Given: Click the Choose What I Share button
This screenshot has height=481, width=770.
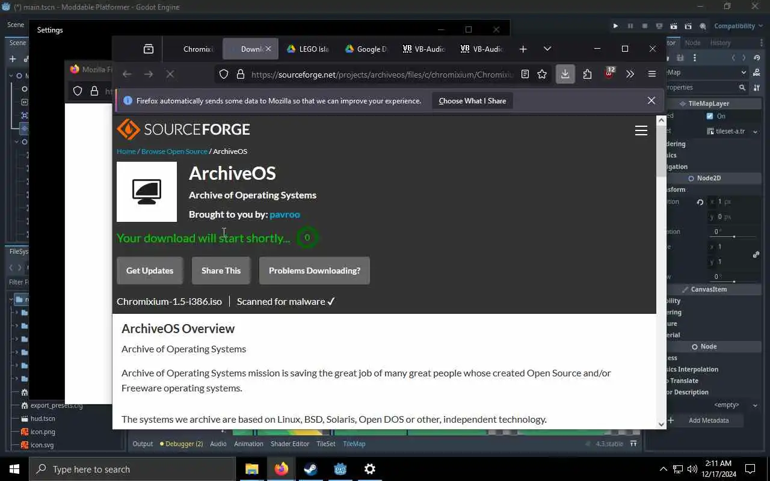Looking at the screenshot, I should [x=472, y=100].
